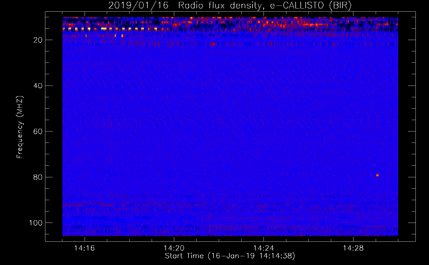The height and width of the screenshot is (265, 429).
Task: Click the 60 frequency tick label
Action: click(38, 131)
